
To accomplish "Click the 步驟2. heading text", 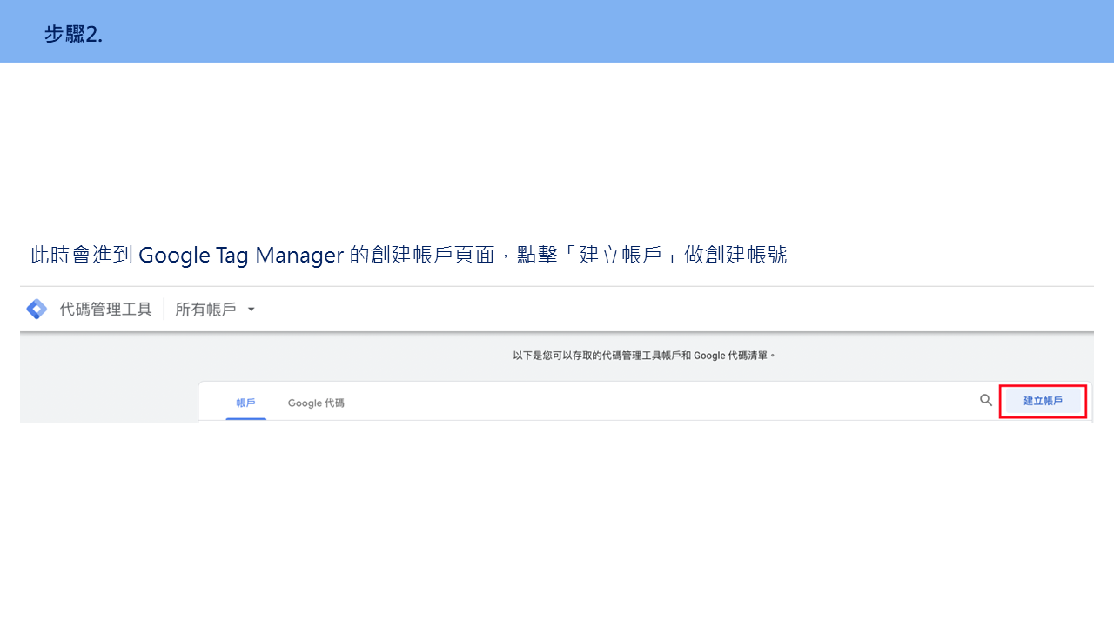I will click(x=73, y=34).
